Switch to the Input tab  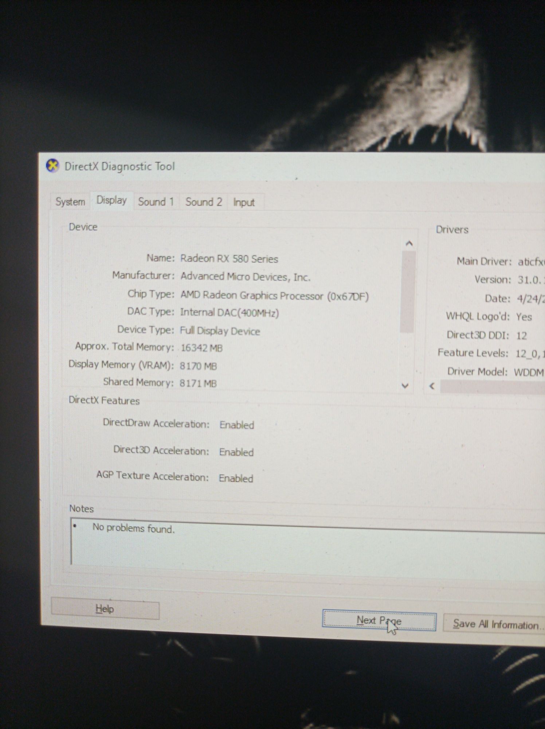coord(244,202)
